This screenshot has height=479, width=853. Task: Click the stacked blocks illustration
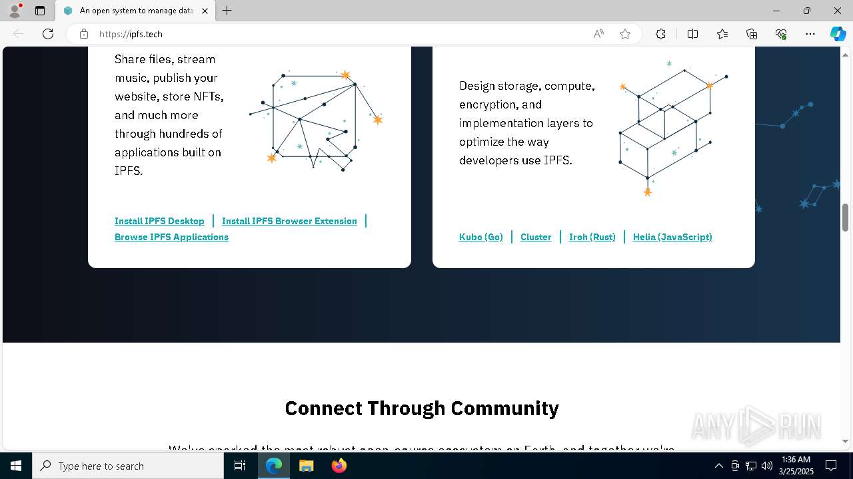[x=673, y=128]
